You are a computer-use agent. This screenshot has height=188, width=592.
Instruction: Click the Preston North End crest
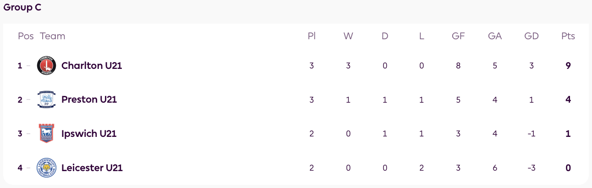click(46, 99)
